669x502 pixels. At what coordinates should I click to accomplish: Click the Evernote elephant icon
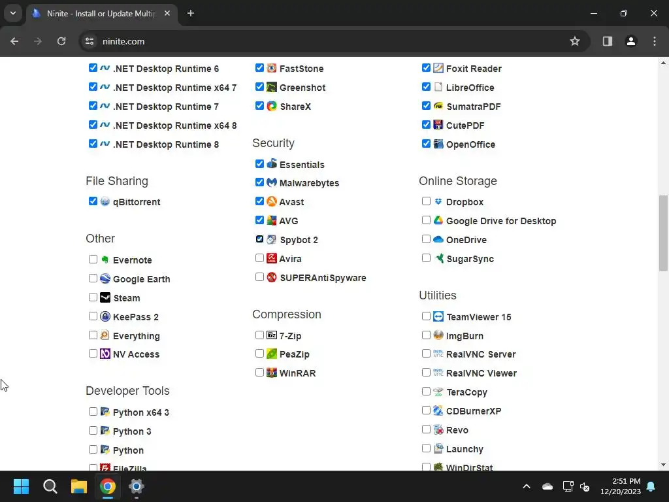[x=105, y=259]
